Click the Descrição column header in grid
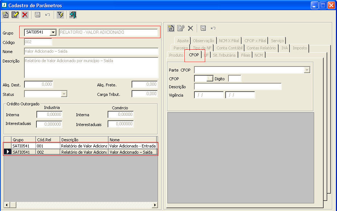Viewport: 337px width, 211px height. coord(84,140)
